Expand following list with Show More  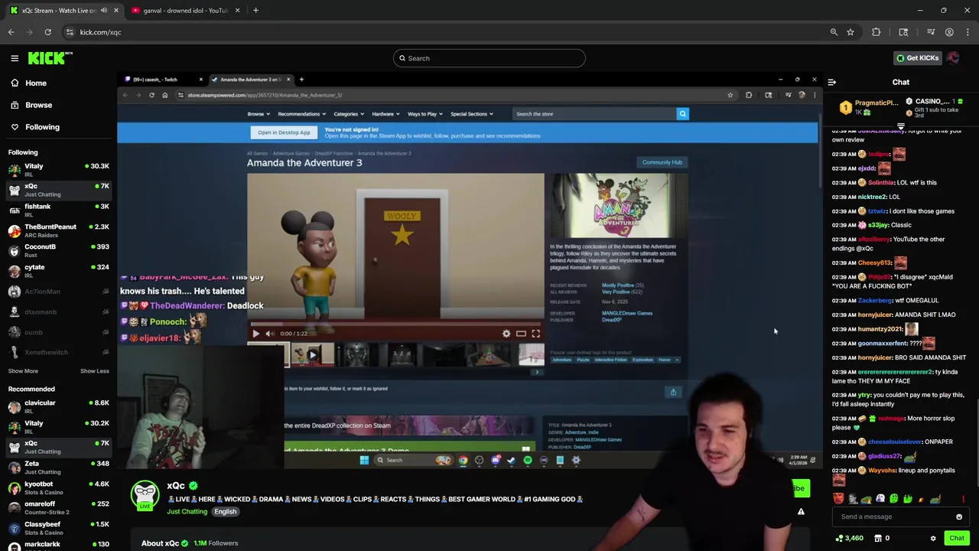click(x=23, y=371)
